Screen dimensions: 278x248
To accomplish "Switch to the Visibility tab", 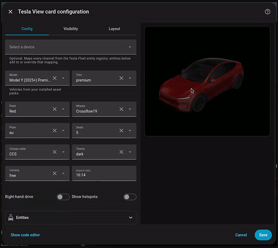I will tap(70, 29).
